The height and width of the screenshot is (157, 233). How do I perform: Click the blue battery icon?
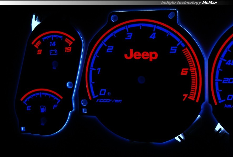pyautogui.click(x=53, y=52)
